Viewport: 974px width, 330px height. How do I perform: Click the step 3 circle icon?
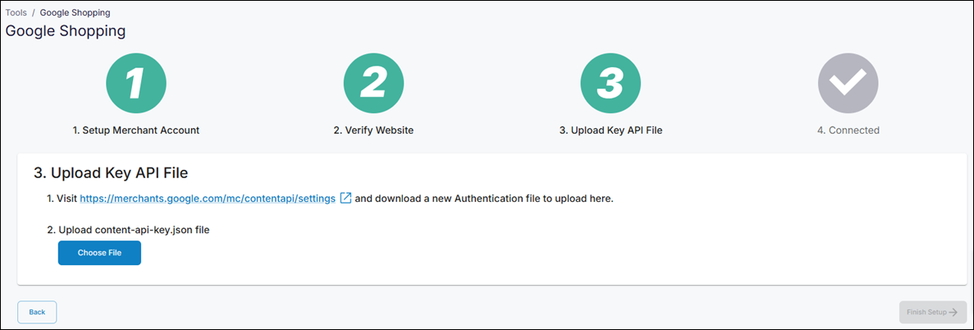tap(610, 84)
